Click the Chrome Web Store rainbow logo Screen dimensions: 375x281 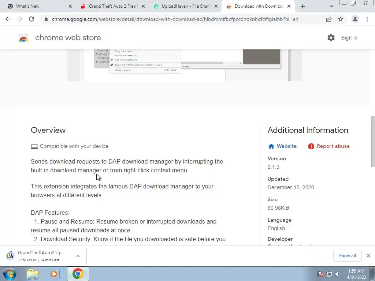(x=23, y=38)
